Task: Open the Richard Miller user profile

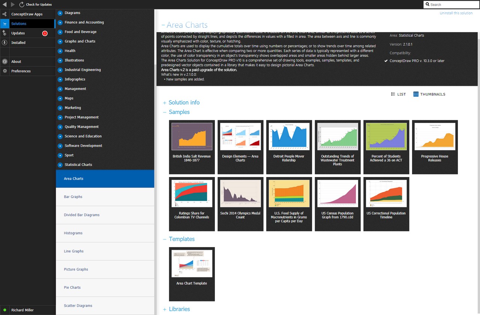Action: click(x=22, y=310)
